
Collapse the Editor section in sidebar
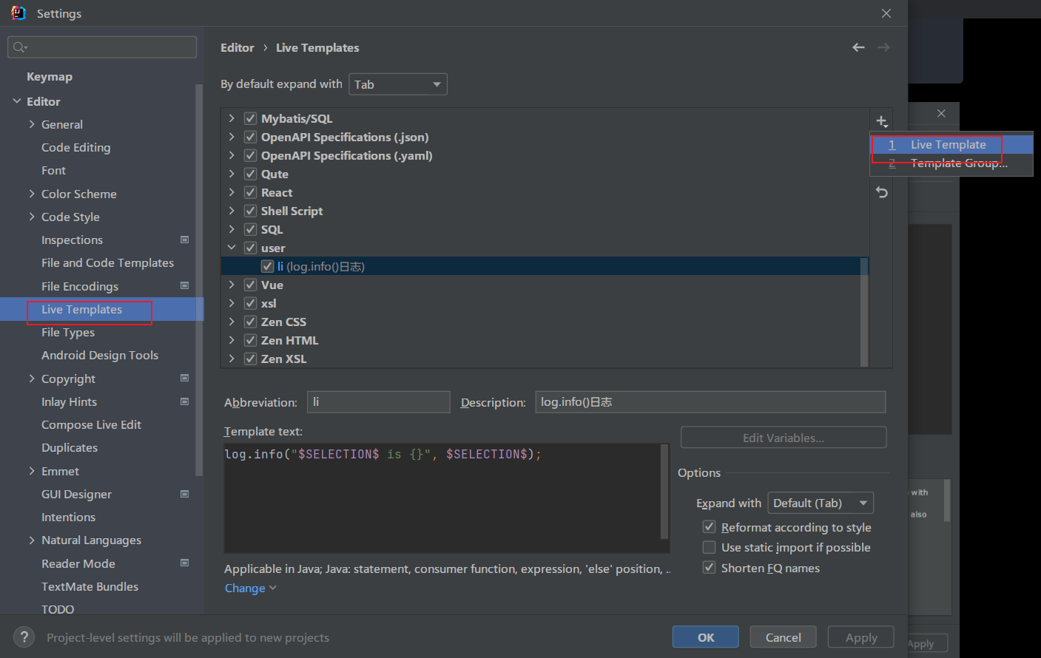[16, 101]
